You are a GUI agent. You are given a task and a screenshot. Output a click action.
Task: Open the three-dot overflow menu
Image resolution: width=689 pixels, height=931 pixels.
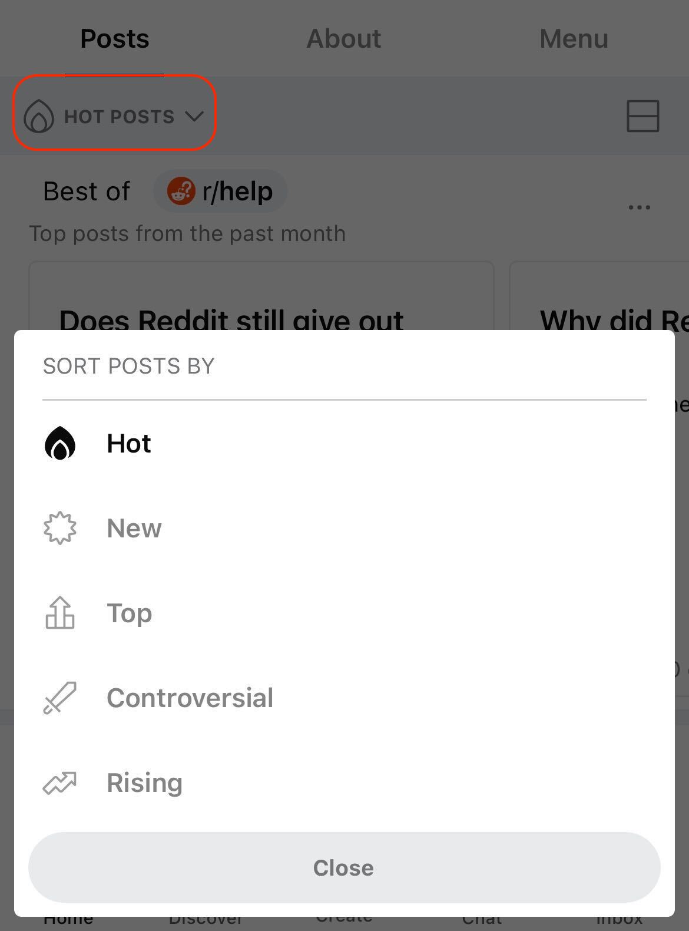[x=639, y=207]
